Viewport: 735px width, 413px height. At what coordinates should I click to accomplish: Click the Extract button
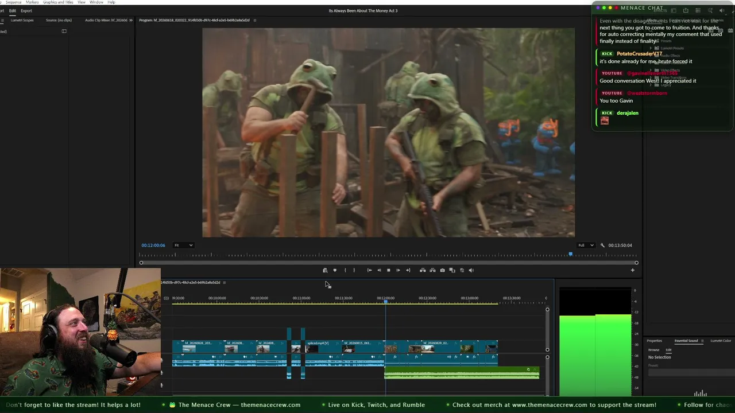[x=432, y=270]
